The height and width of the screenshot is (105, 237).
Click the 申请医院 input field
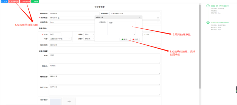tap(74, 13)
